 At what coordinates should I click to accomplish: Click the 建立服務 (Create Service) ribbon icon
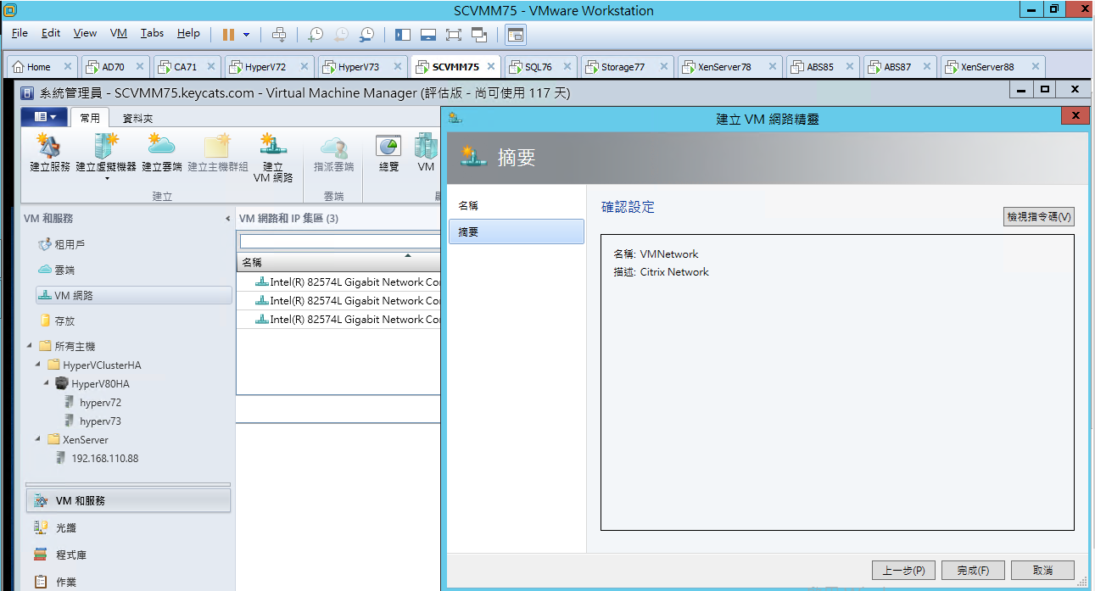pyautogui.click(x=50, y=153)
